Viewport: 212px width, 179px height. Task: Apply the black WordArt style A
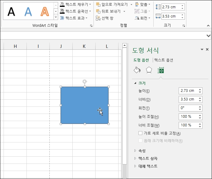point(11,12)
